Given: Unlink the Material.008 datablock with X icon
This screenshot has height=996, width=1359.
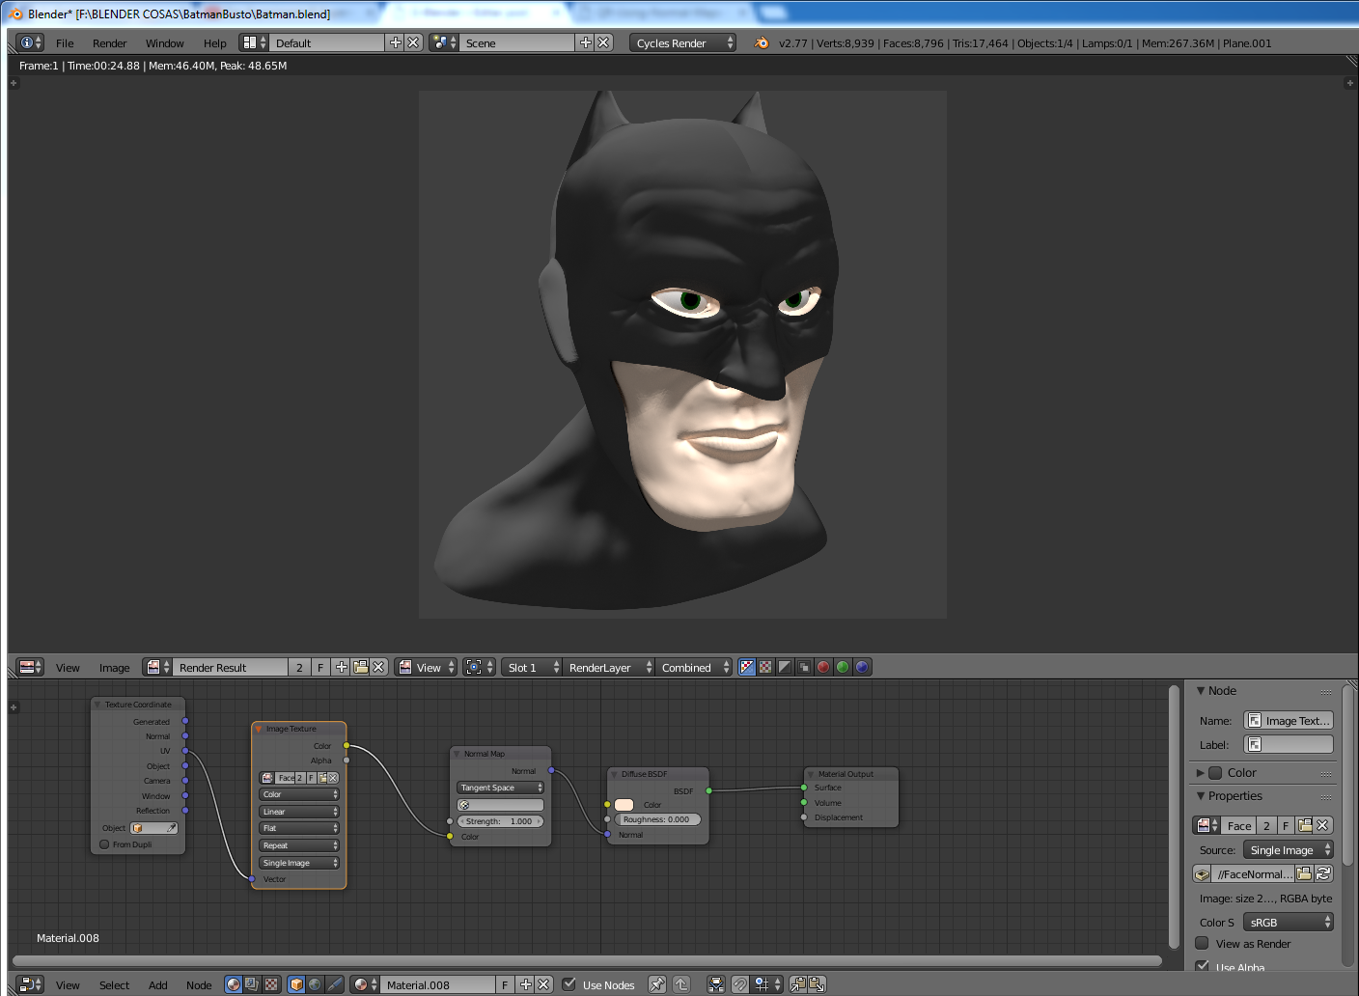Looking at the screenshot, I should tap(543, 984).
